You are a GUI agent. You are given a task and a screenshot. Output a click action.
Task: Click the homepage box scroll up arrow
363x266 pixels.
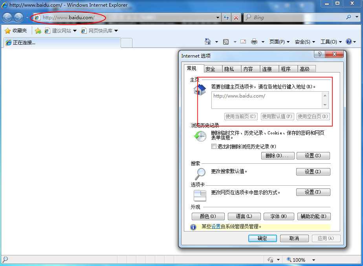click(325, 96)
